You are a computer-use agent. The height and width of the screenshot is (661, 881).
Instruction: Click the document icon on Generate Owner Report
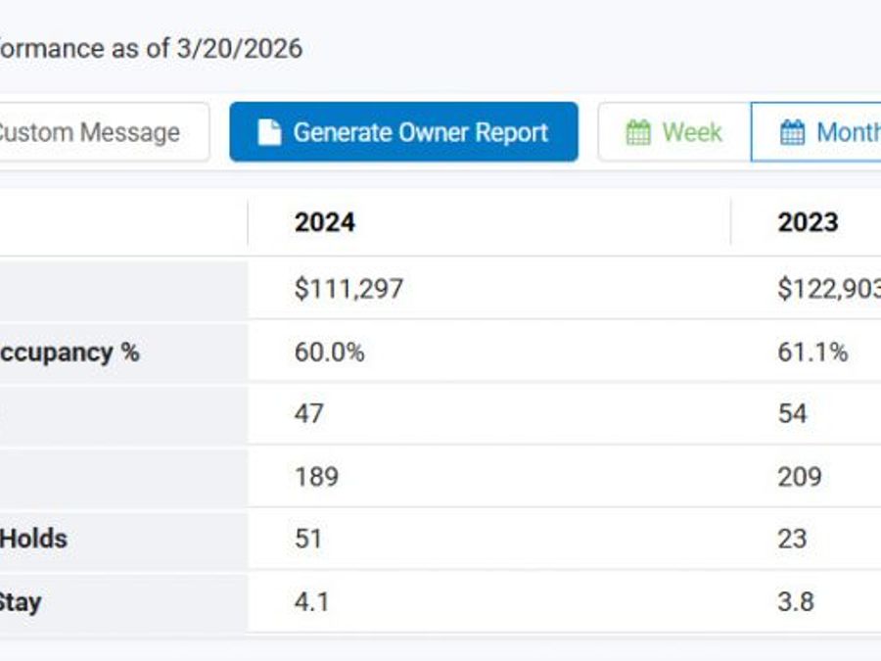click(x=269, y=132)
